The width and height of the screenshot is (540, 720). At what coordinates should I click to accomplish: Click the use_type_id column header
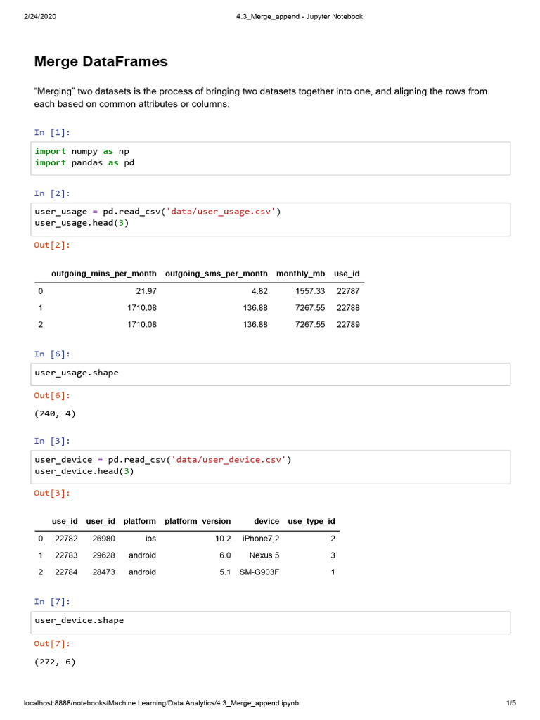(311, 522)
